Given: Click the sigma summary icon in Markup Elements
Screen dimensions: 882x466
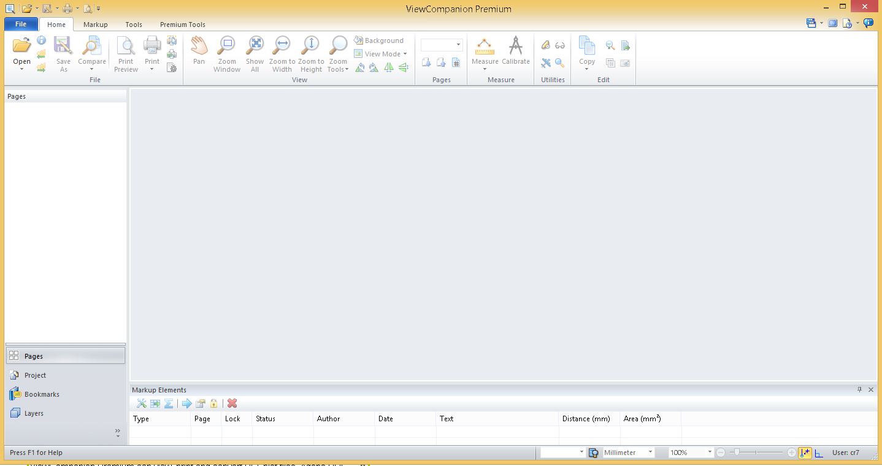Looking at the screenshot, I should [169, 403].
